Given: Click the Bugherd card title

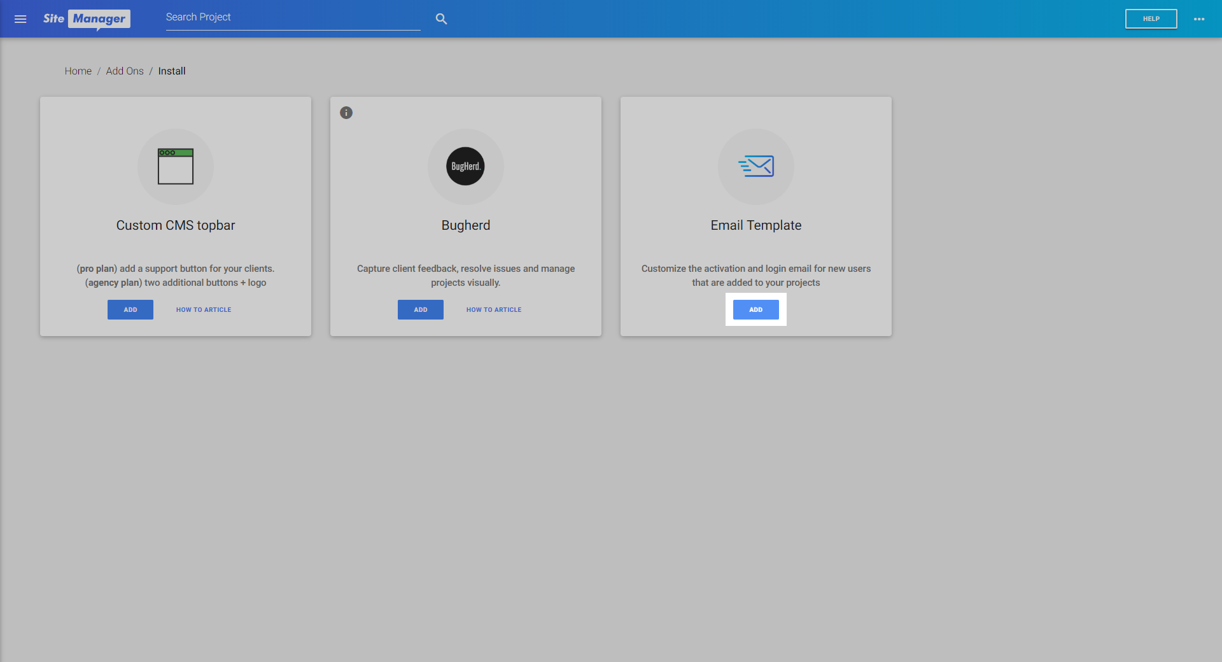Looking at the screenshot, I should 466,225.
